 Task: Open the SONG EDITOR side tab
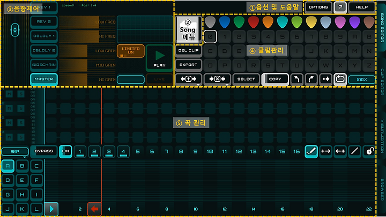[382, 27]
